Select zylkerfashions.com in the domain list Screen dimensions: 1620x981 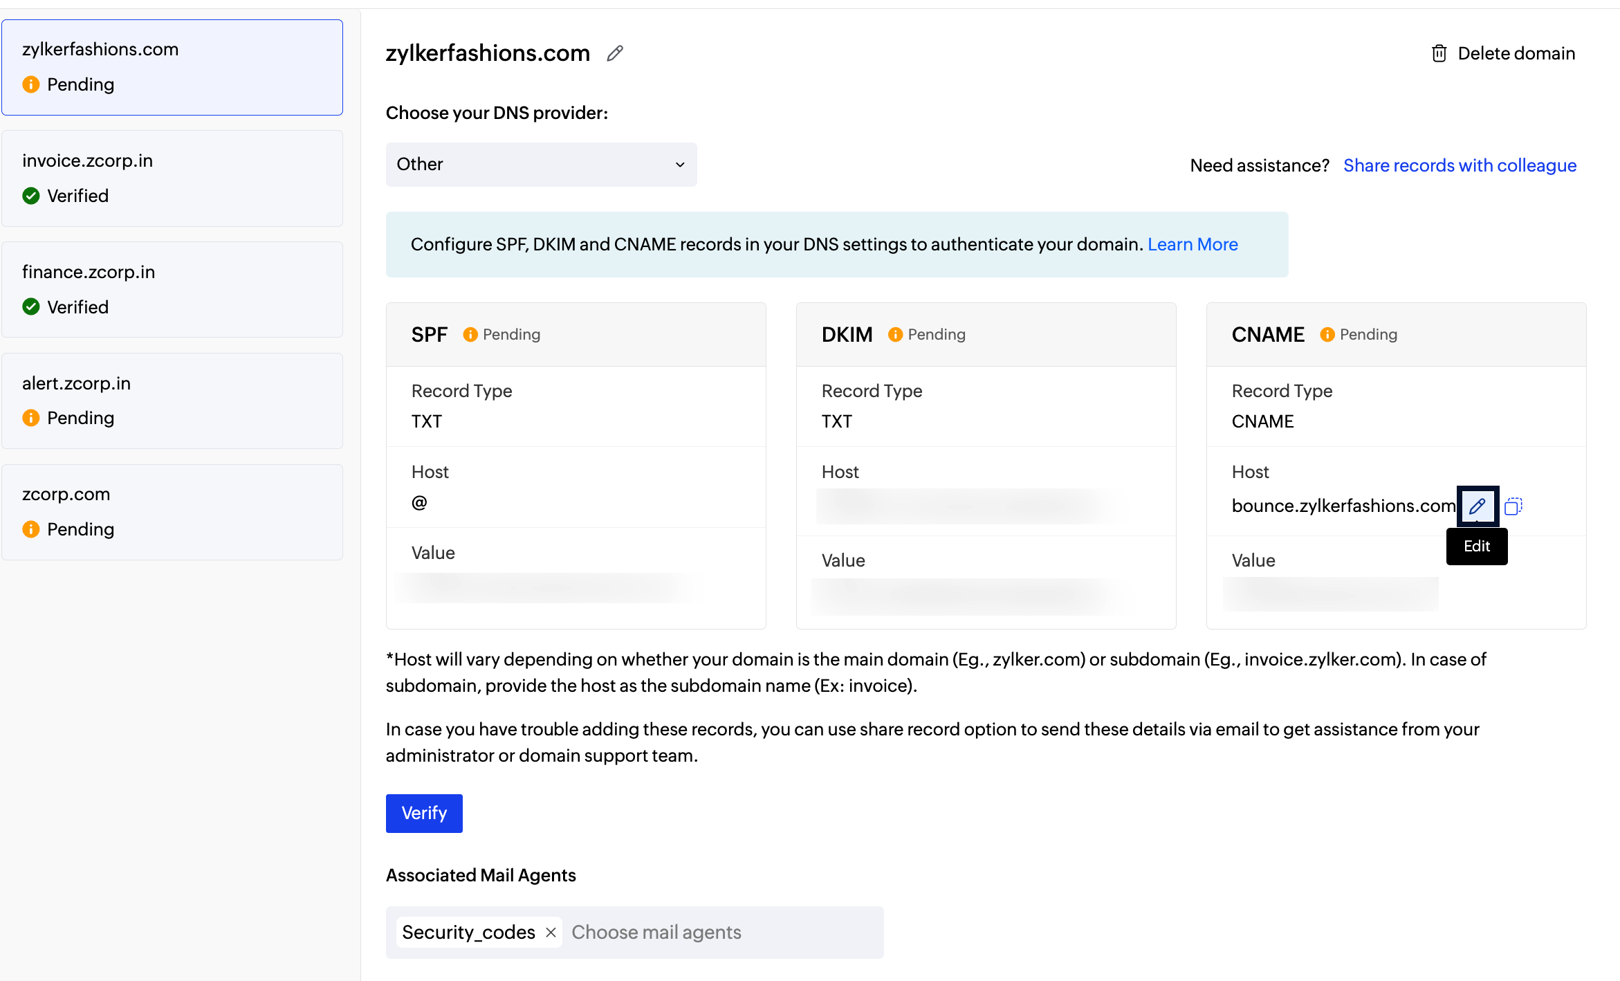172,67
